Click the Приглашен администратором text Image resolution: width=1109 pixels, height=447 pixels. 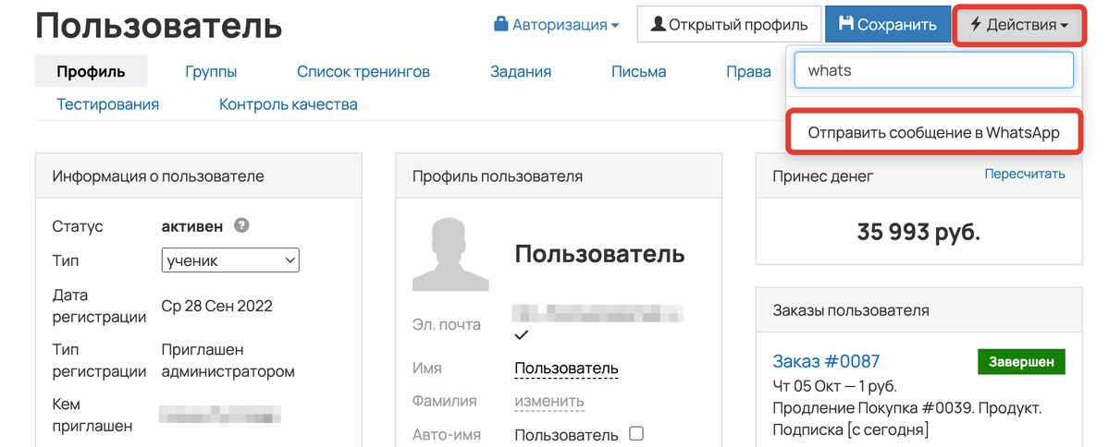click(x=228, y=360)
